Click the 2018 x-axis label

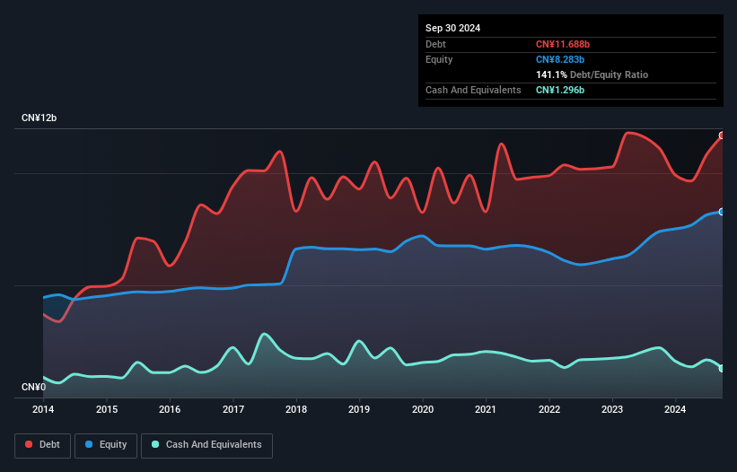click(296, 409)
